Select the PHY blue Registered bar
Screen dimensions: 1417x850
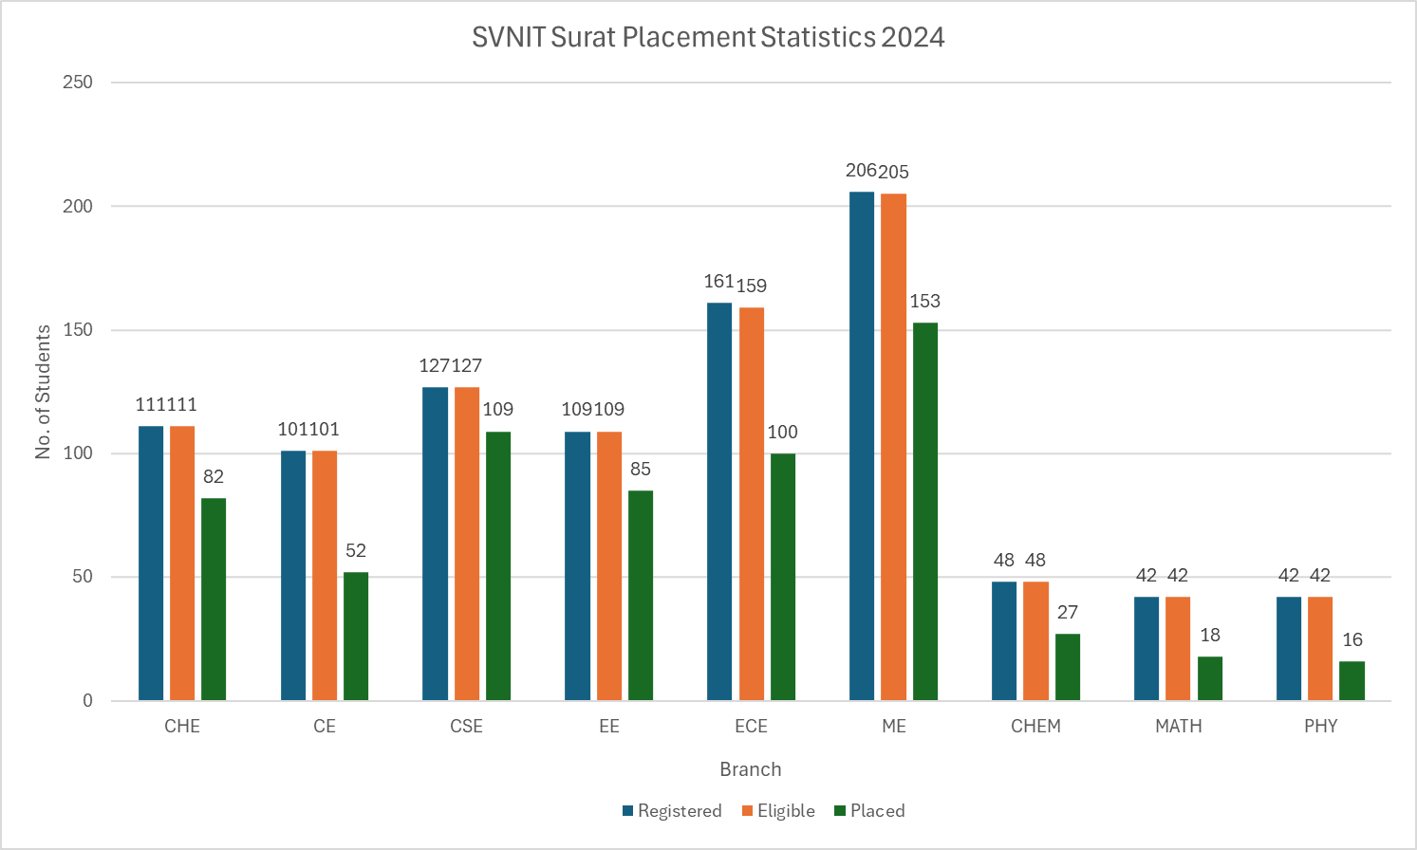point(1289,649)
